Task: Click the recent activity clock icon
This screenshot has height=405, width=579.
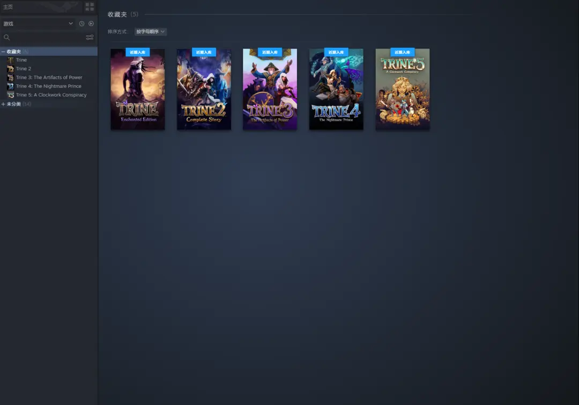Action: [81, 24]
